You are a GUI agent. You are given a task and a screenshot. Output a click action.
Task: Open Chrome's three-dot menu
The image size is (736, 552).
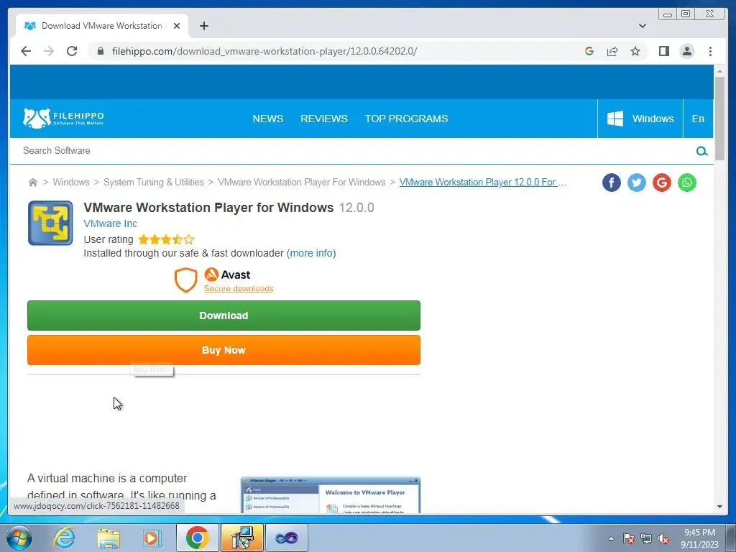[x=710, y=51]
